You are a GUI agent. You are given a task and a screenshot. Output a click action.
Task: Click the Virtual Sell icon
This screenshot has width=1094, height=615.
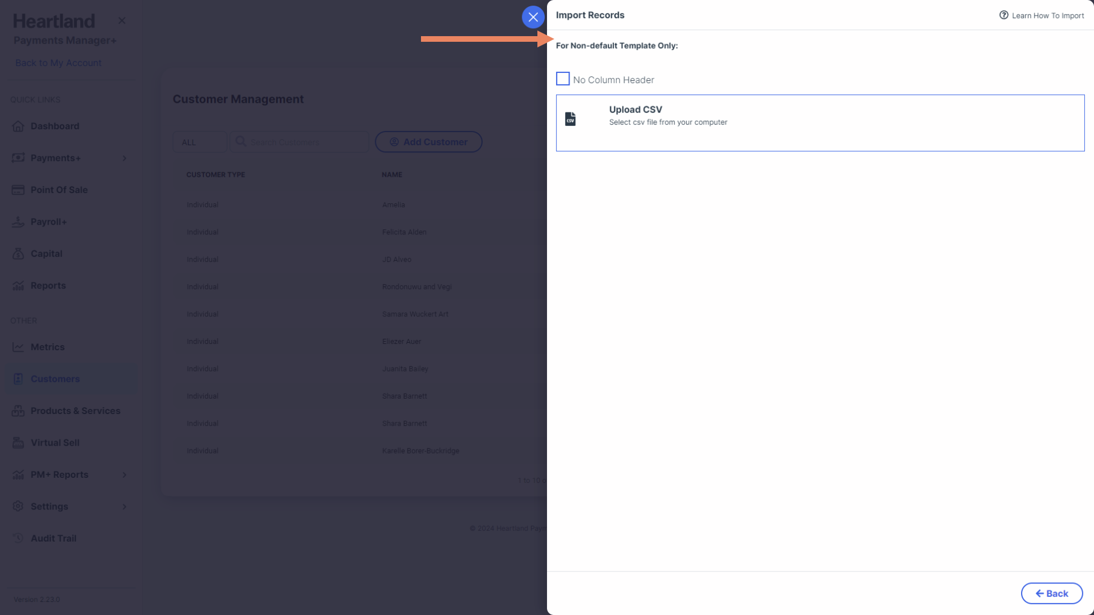tap(18, 442)
